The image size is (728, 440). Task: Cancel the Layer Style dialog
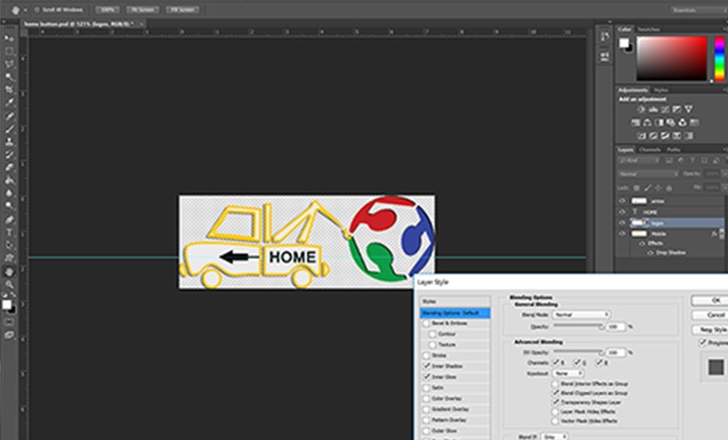pyautogui.click(x=710, y=315)
